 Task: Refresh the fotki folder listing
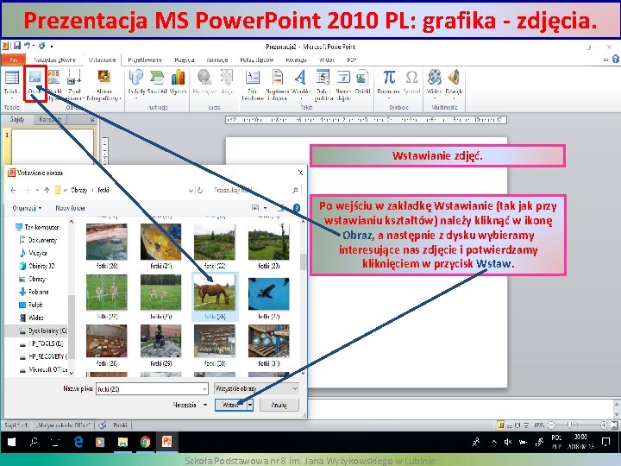point(200,190)
